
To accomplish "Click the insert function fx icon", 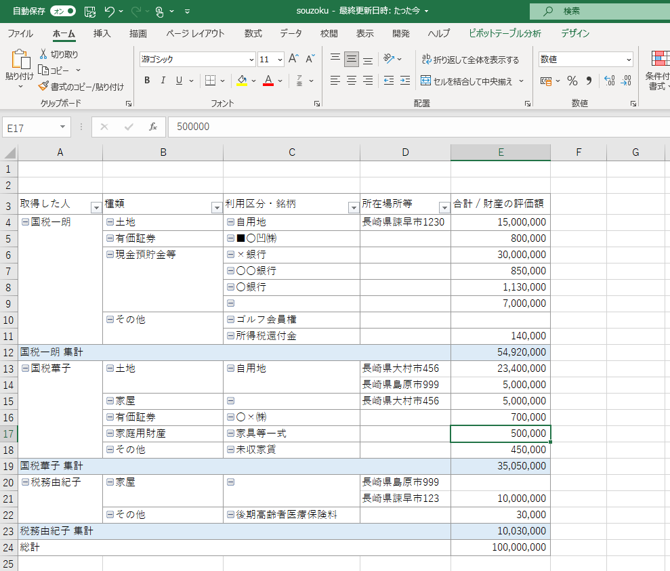I will [153, 127].
